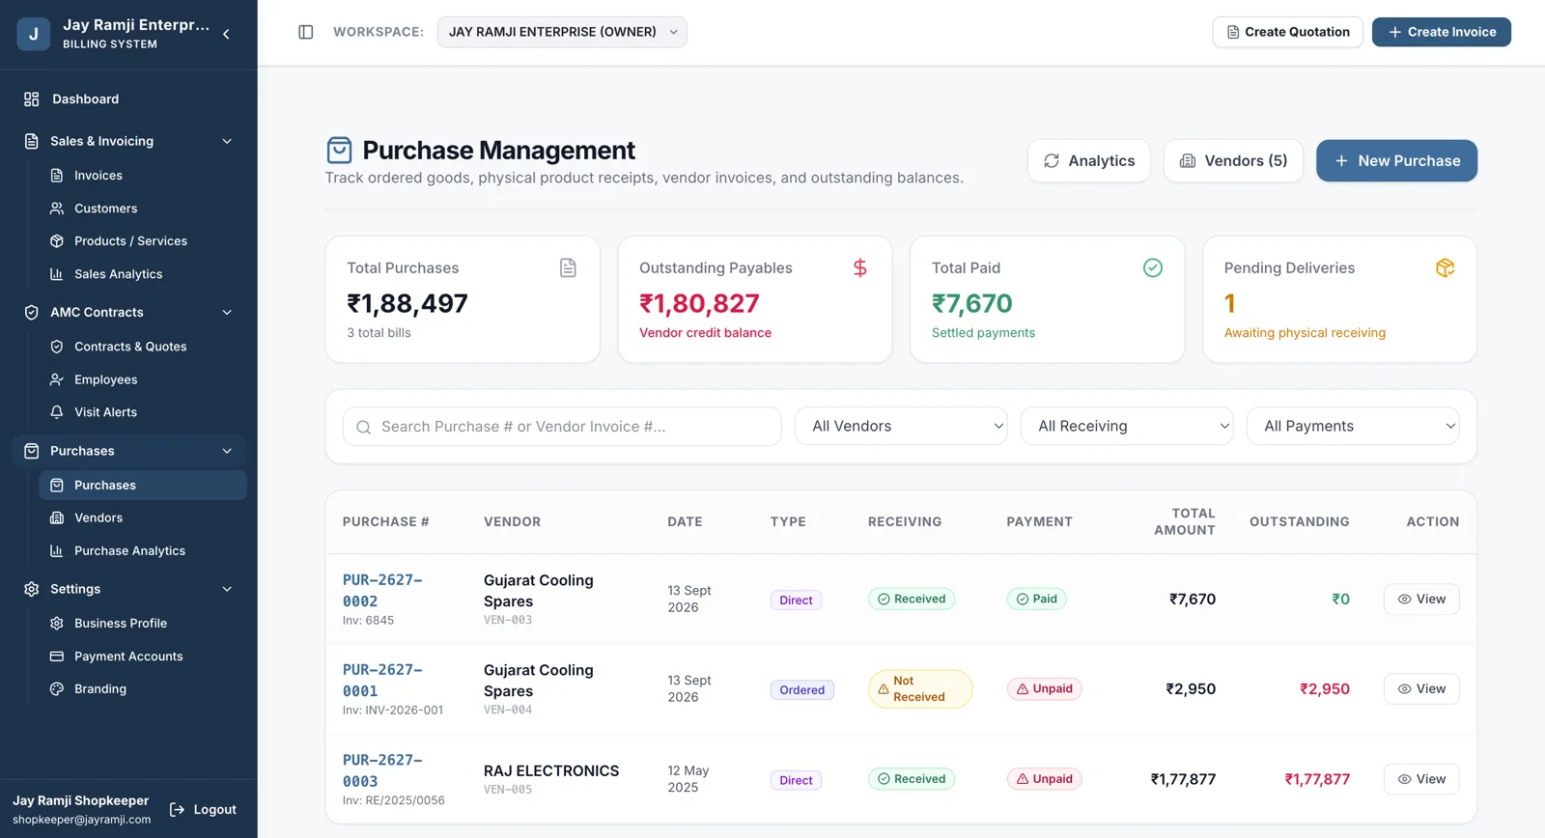
Task: Open Contracts & Quotes page
Action: coord(142,347)
